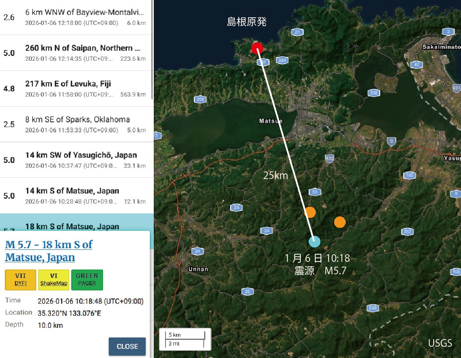Screen dimensions: 461x358
Task: Select the '260 km N of Saipan' earthquake entry
Action: tap(76, 53)
